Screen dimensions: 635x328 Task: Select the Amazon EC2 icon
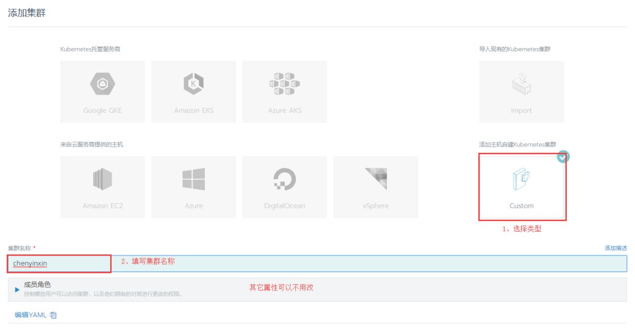pos(102,179)
